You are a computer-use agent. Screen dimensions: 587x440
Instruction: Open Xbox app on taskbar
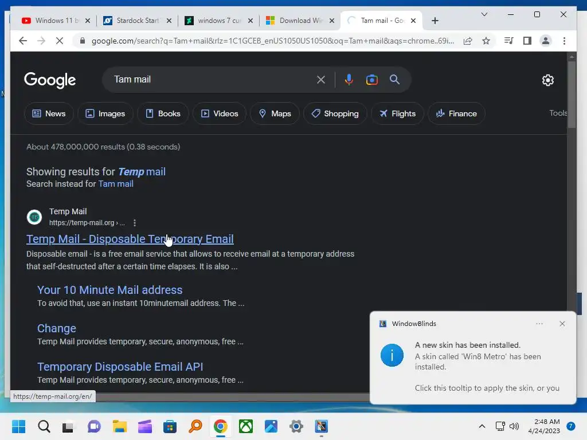tap(245, 426)
